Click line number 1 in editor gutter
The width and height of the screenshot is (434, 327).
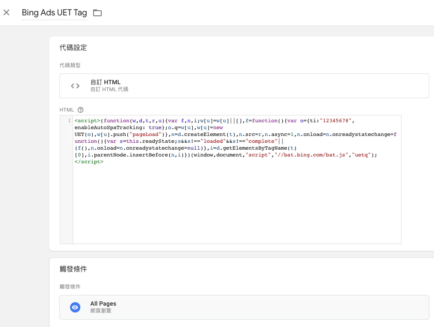[69, 121]
